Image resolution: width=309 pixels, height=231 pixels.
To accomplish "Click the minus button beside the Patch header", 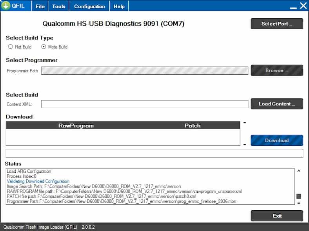I will click(x=245, y=123).
